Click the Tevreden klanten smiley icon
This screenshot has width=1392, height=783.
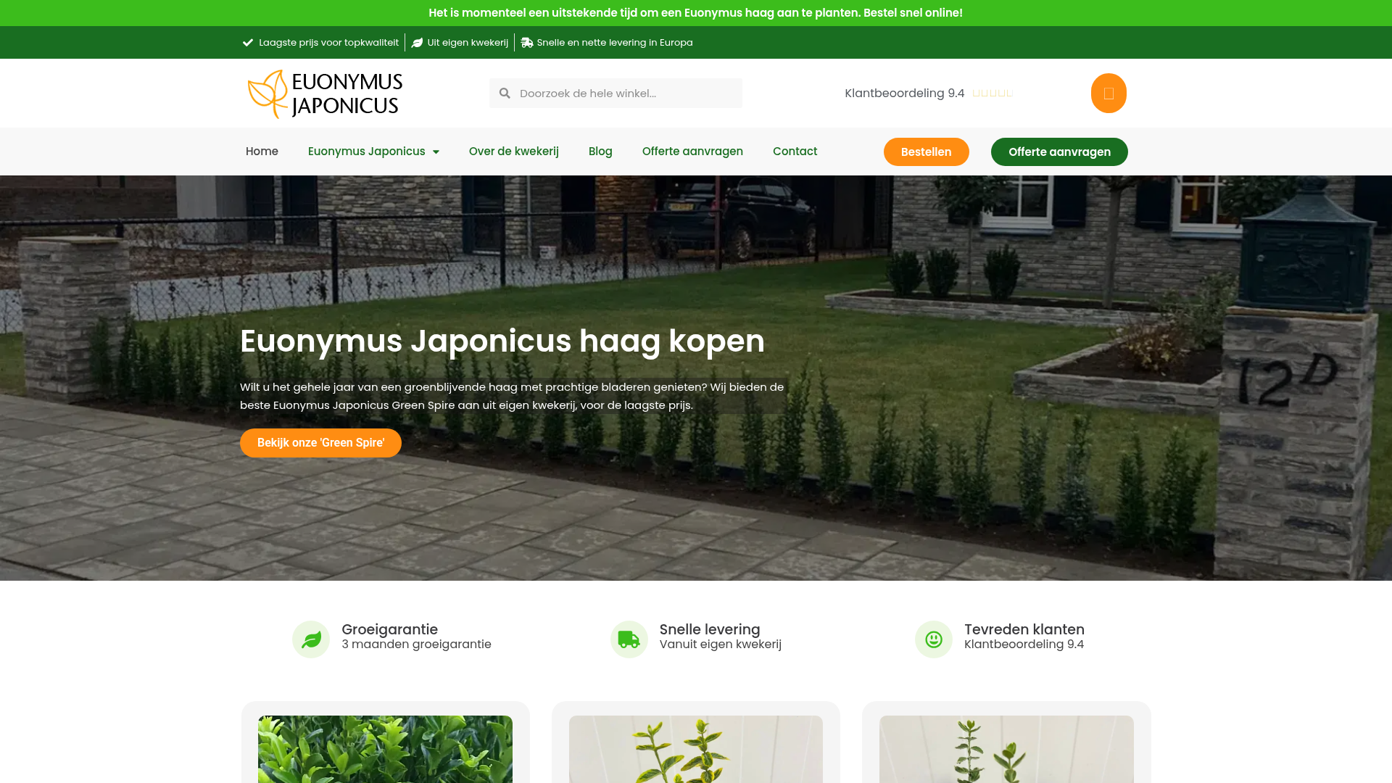[934, 639]
